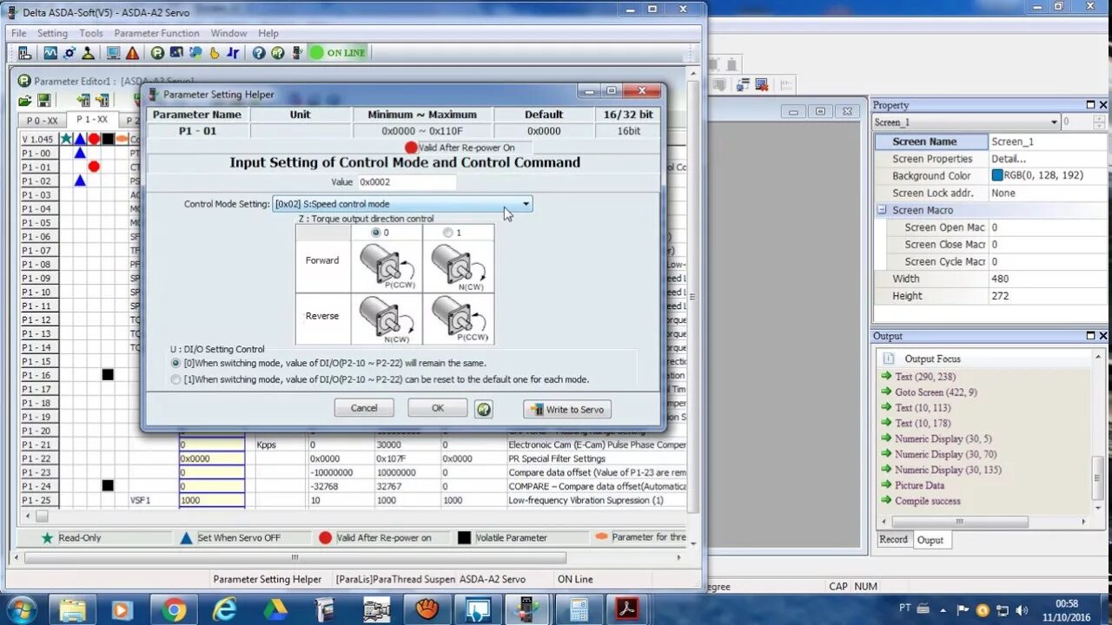Collapse the Screen Macro section
The width and height of the screenshot is (1112, 625).
click(882, 210)
